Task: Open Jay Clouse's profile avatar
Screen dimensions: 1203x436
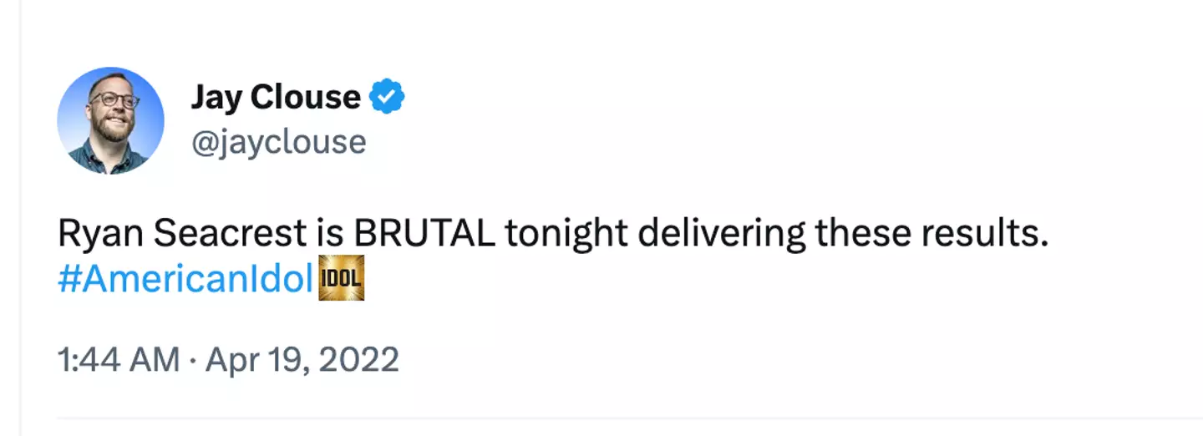Action: click(x=110, y=121)
